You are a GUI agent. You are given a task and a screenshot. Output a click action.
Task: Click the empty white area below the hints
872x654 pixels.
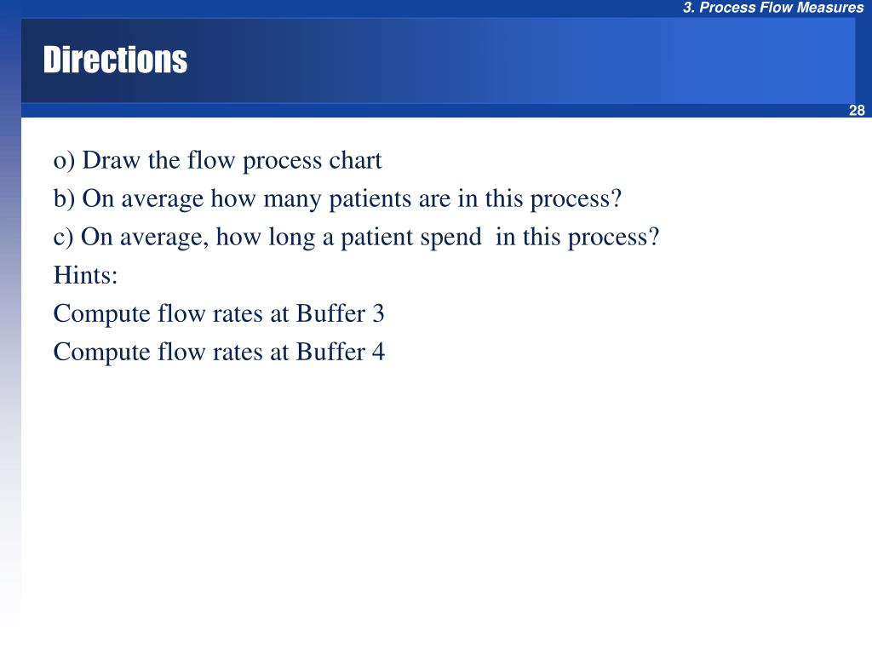pos(445,501)
